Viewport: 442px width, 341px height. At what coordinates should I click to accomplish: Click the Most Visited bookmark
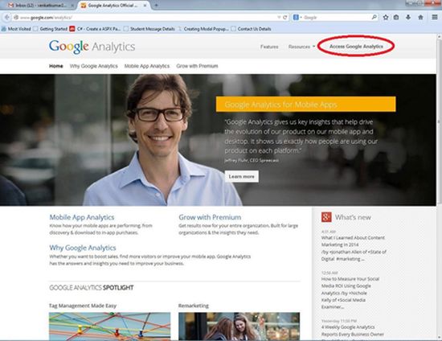click(x=16, y=29)
